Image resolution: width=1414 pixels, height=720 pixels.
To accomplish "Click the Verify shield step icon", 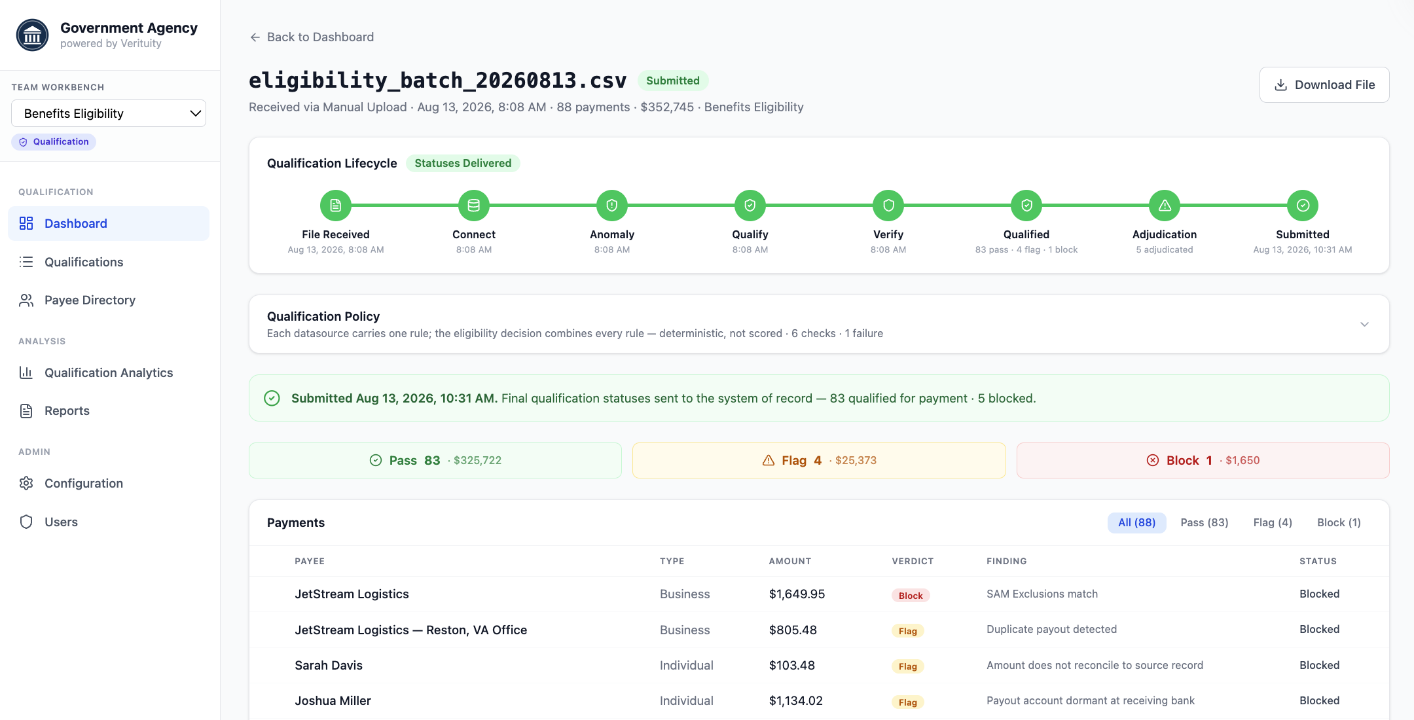I will 888,206.
